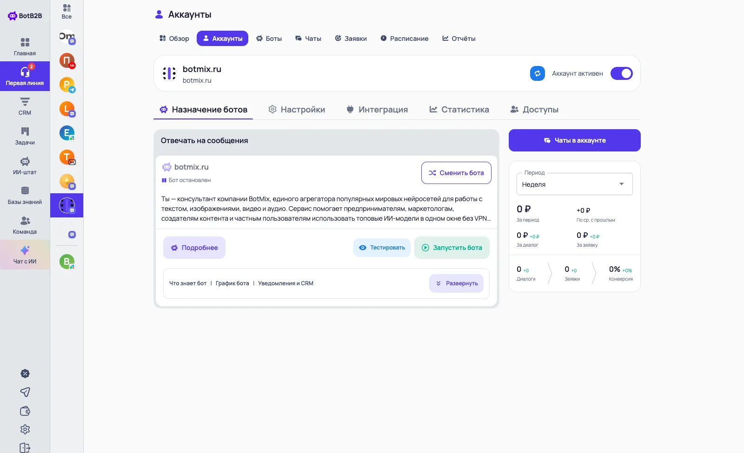The width and height of the screenshot is (744, 453).
Task: Click the logout icon at sidebar bottom
Action: point(25,448)
